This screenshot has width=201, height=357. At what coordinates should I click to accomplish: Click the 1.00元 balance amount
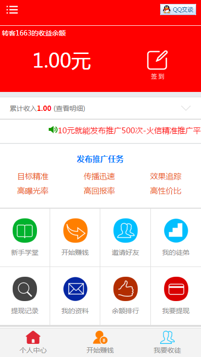pos(62,61)
